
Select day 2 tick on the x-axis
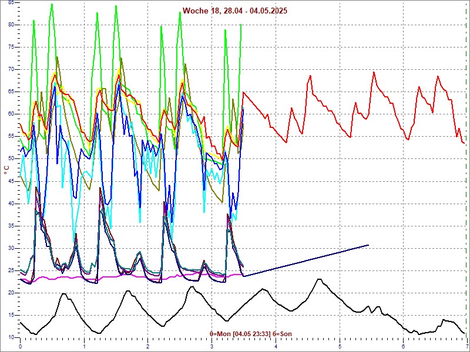[148, 346]
